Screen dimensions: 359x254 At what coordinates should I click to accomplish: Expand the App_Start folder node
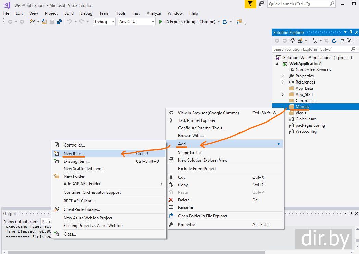point(283,94)
